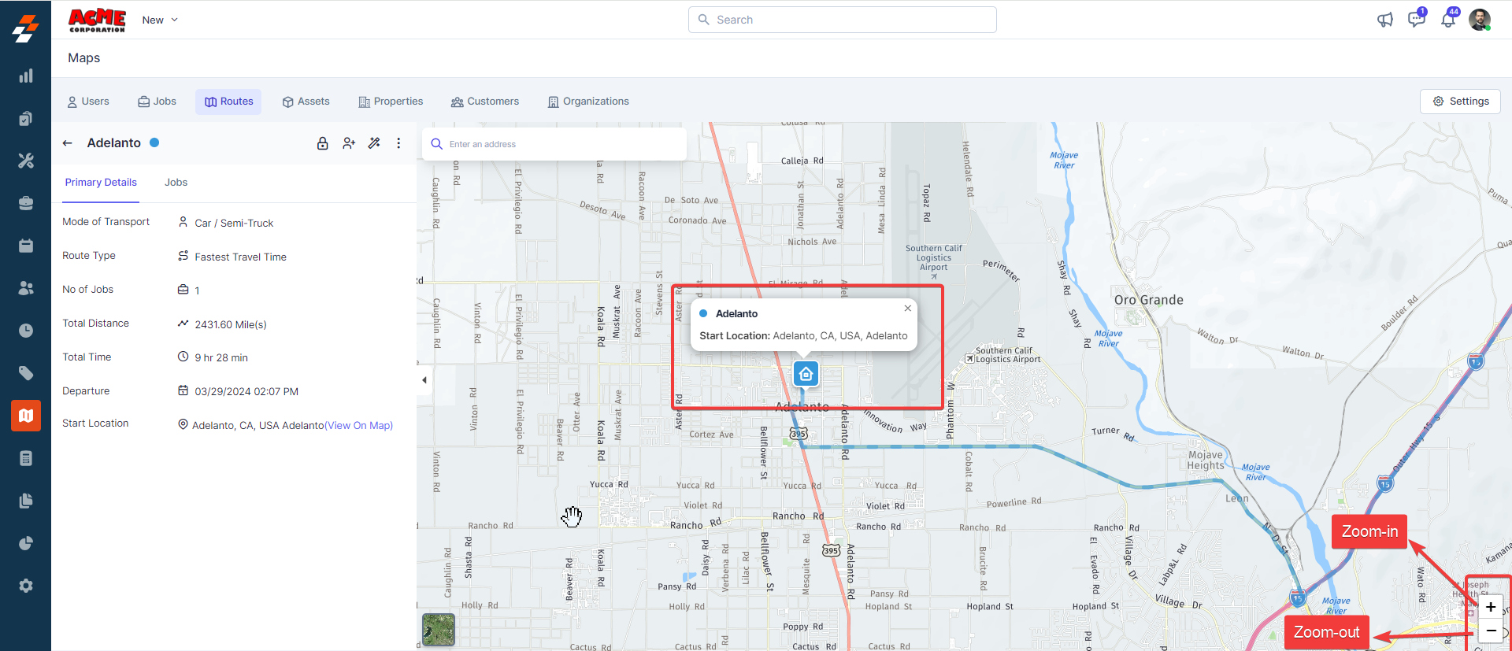This screenshot has height=651, width=1512.
Task: Open the chat messages icon
Action: click(1416, 20)
